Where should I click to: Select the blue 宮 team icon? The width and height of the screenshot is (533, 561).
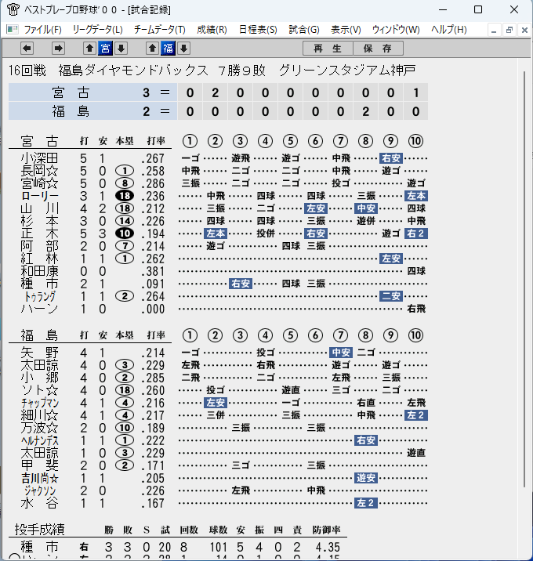point(105,49)
